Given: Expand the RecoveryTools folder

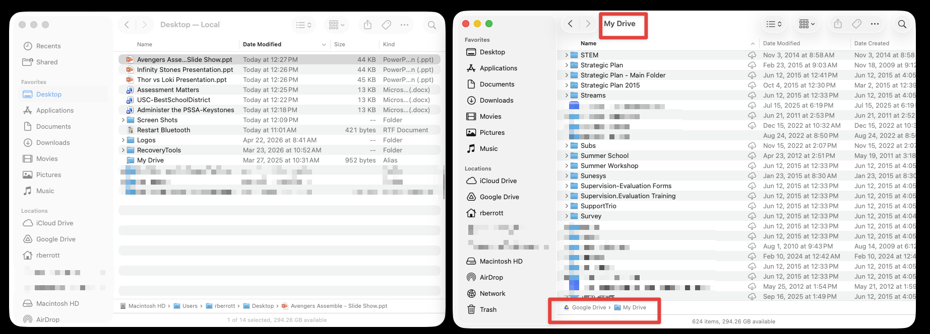Looking at the screenshot, I should tap(123, 150).
